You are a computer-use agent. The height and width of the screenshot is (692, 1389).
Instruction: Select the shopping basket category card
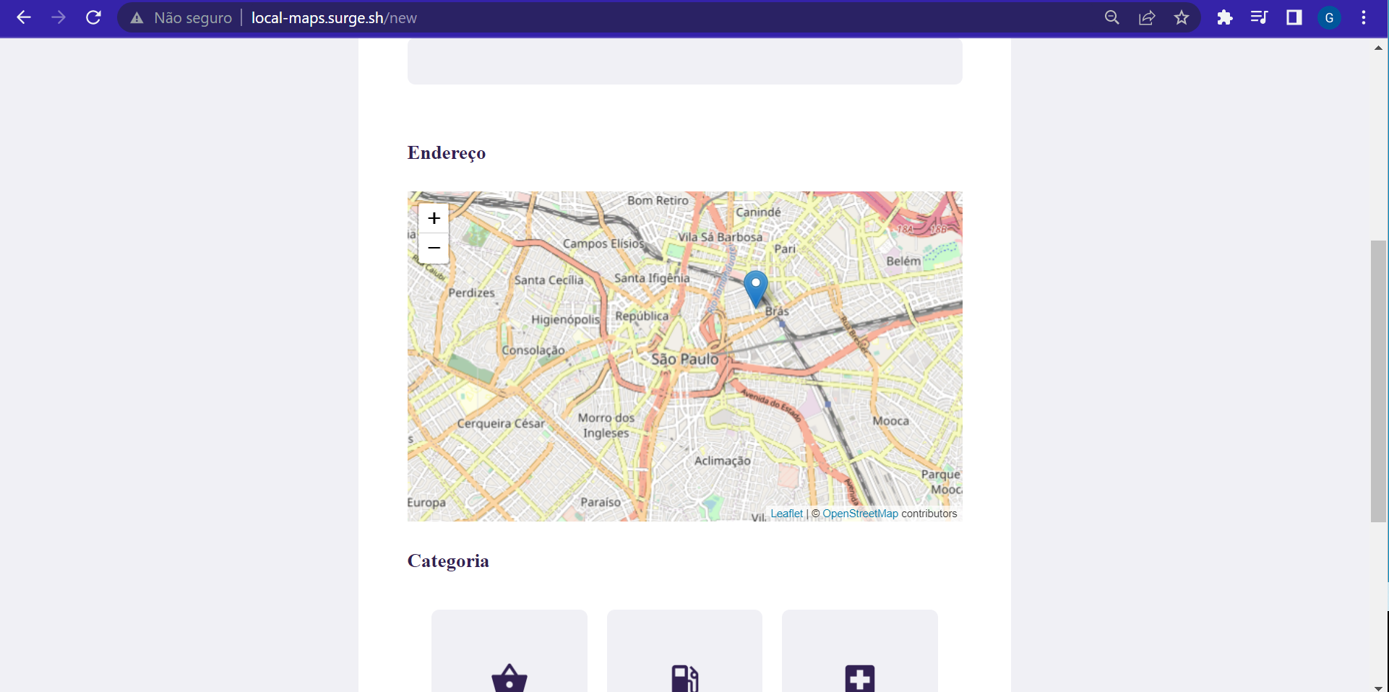coord(509,651)
